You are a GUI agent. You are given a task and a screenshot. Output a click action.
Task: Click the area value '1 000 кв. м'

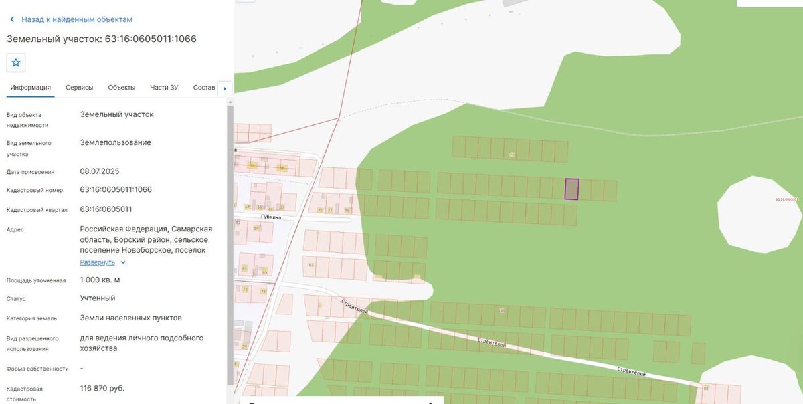coord(100,280)
